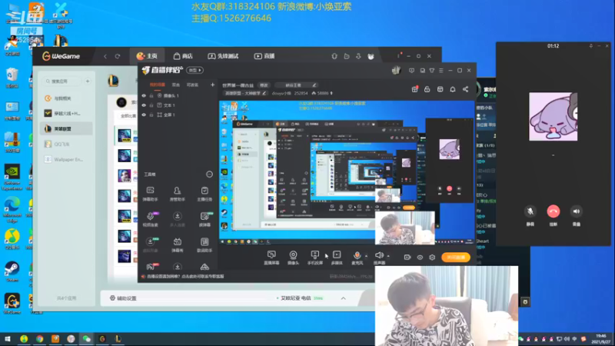Switch to WeGame 商店 tab
This screenshot has width=615, height=346.
[183, 56]
